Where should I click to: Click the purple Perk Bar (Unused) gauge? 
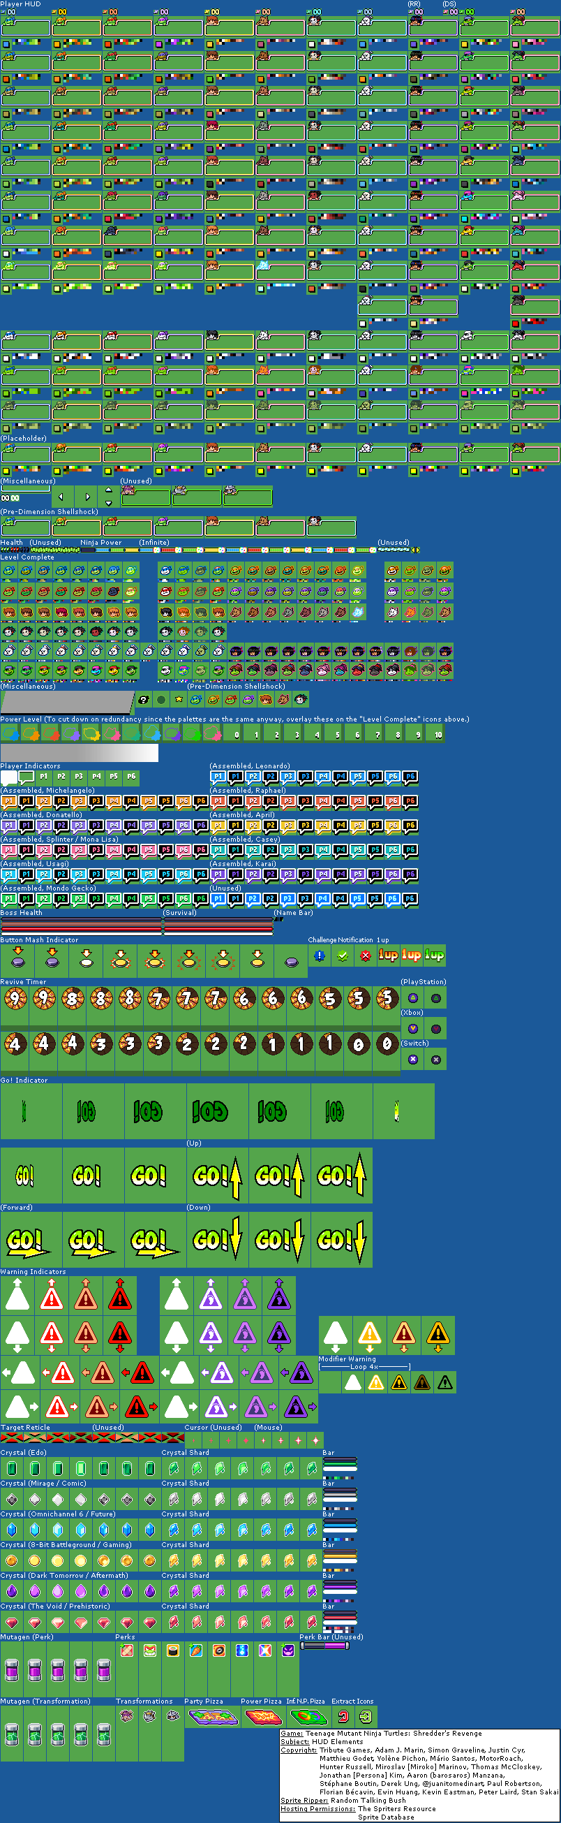[x=325, y=1646]
